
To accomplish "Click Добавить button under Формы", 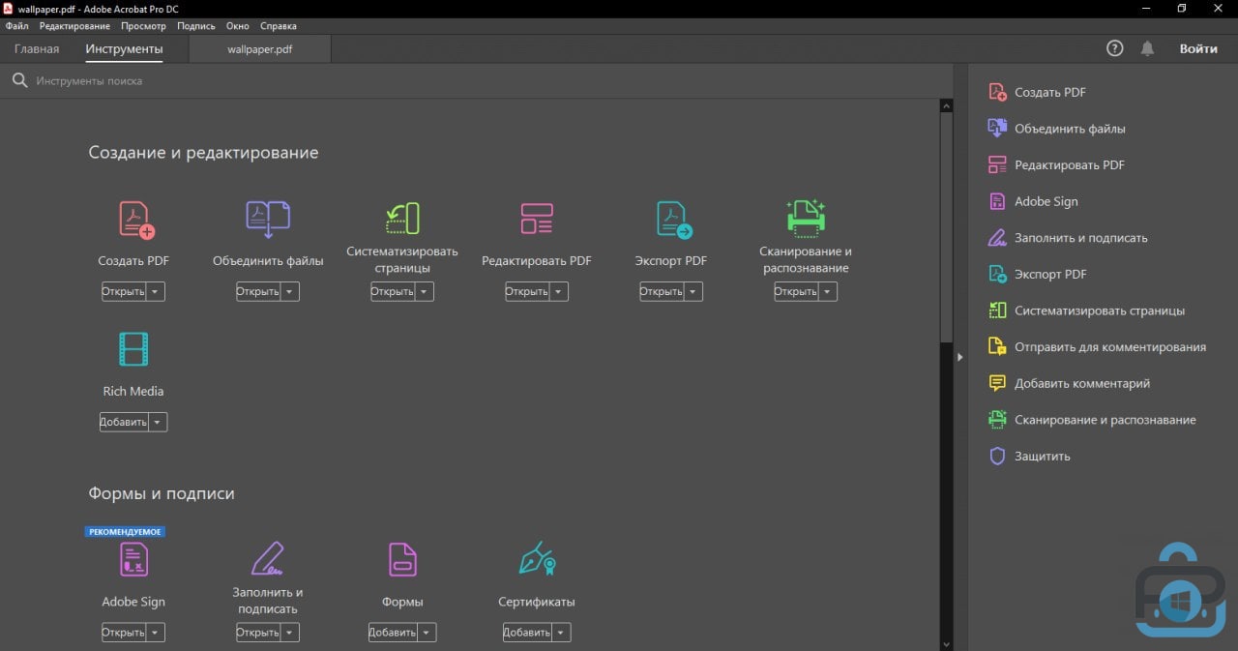I will [x=394, y=633].
